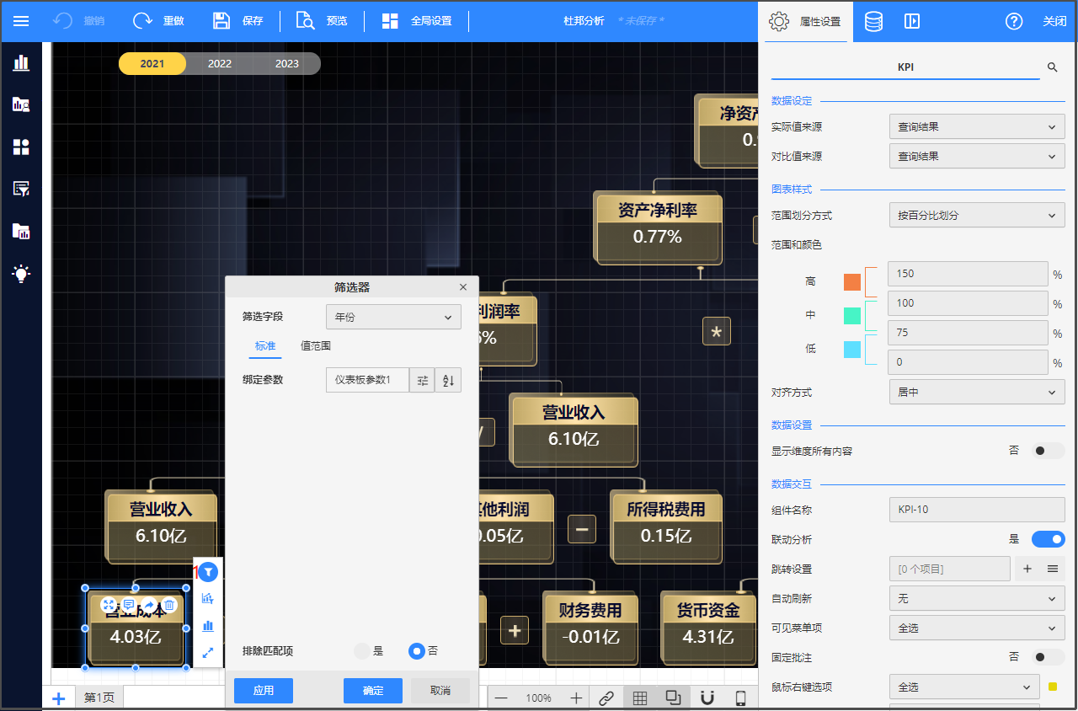Click the 应用 button in filter dialog
The width and height of the screenshot is (1078, 711).
[x=264, y=690]
